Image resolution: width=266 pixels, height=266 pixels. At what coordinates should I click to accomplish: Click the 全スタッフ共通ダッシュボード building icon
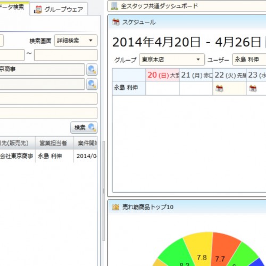(x=114, y=6)
